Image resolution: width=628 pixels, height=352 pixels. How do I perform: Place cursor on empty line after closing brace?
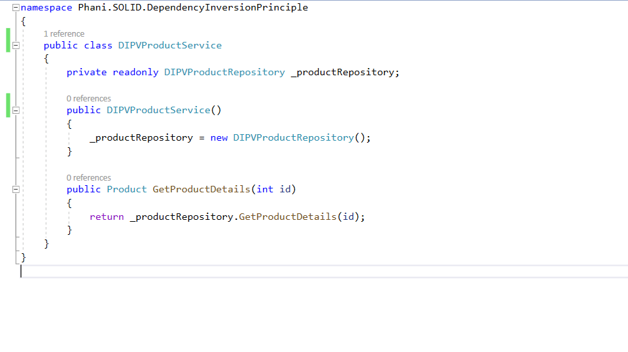click(131, 271)
